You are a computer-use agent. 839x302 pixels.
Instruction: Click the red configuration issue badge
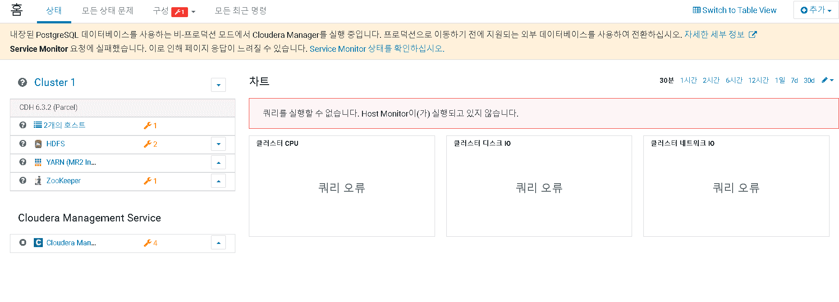(x=179, y=12)
